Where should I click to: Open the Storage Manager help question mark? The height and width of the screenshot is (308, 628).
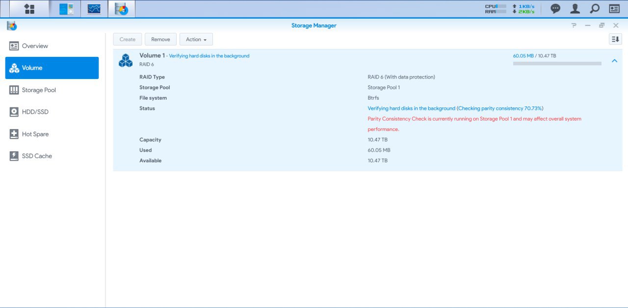click(x=574, y=26)
